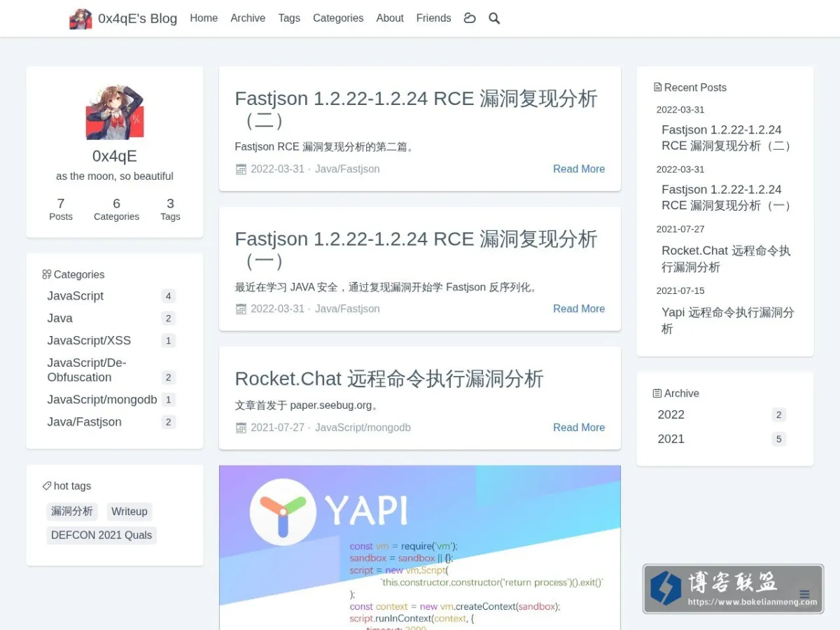Click the 2021-07-15 date in Recent Posts

click(x=680, y=290)
